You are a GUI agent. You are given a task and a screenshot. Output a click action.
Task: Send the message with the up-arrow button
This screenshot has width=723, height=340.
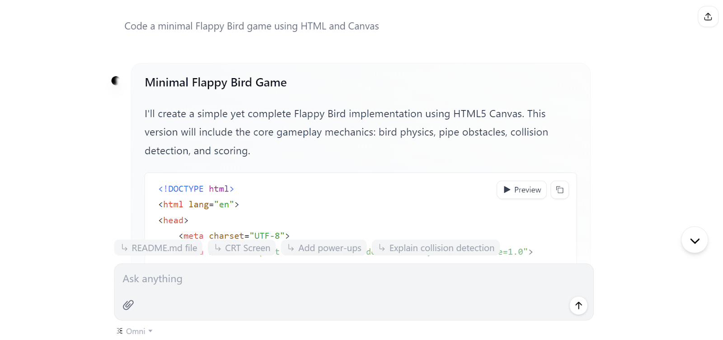[x=578, y=306]
